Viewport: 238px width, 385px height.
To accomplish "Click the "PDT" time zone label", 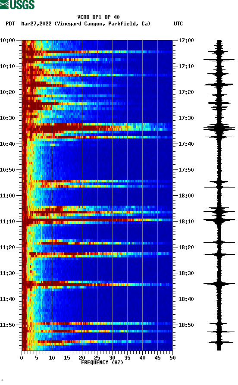I will [10, 24].
